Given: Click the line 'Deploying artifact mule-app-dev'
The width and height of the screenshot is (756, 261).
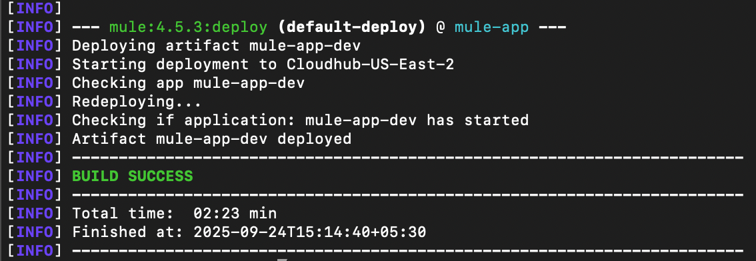Looking at the screenshot, I should pyautogui.click(x=217, y=46).
